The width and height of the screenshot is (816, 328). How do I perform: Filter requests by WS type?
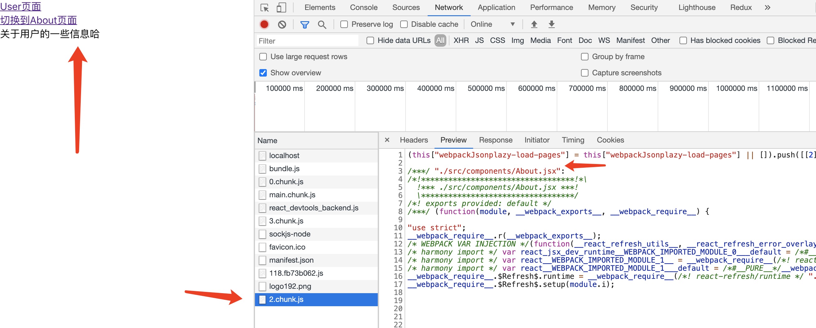pos(604,40)
